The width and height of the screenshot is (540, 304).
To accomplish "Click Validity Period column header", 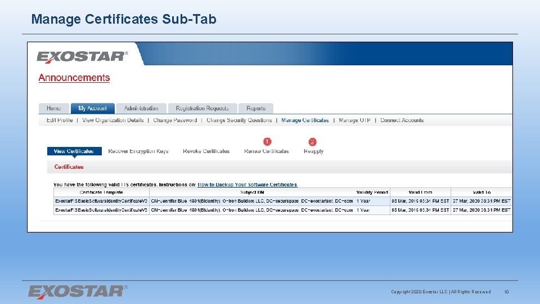I will click(372, 193).
